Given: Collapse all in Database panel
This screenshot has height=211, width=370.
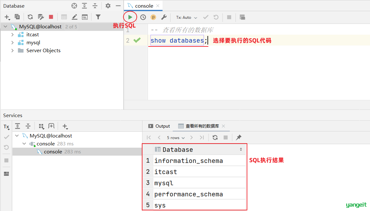Looking at the screenshot, I should [x=95, y=6].
